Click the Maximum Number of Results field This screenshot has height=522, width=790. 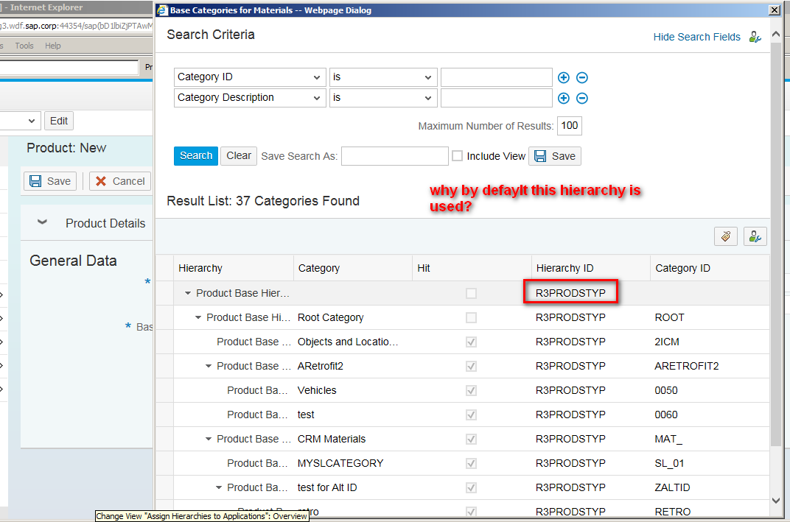tap(570, 126)
